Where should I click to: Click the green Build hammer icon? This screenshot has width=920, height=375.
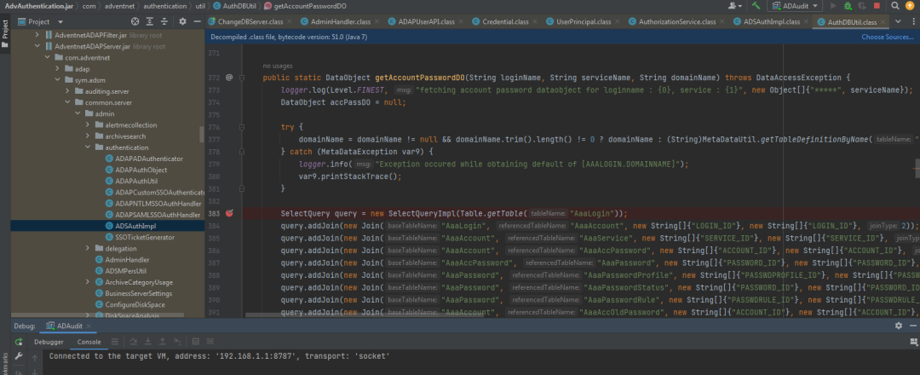(x=755, y=6)
